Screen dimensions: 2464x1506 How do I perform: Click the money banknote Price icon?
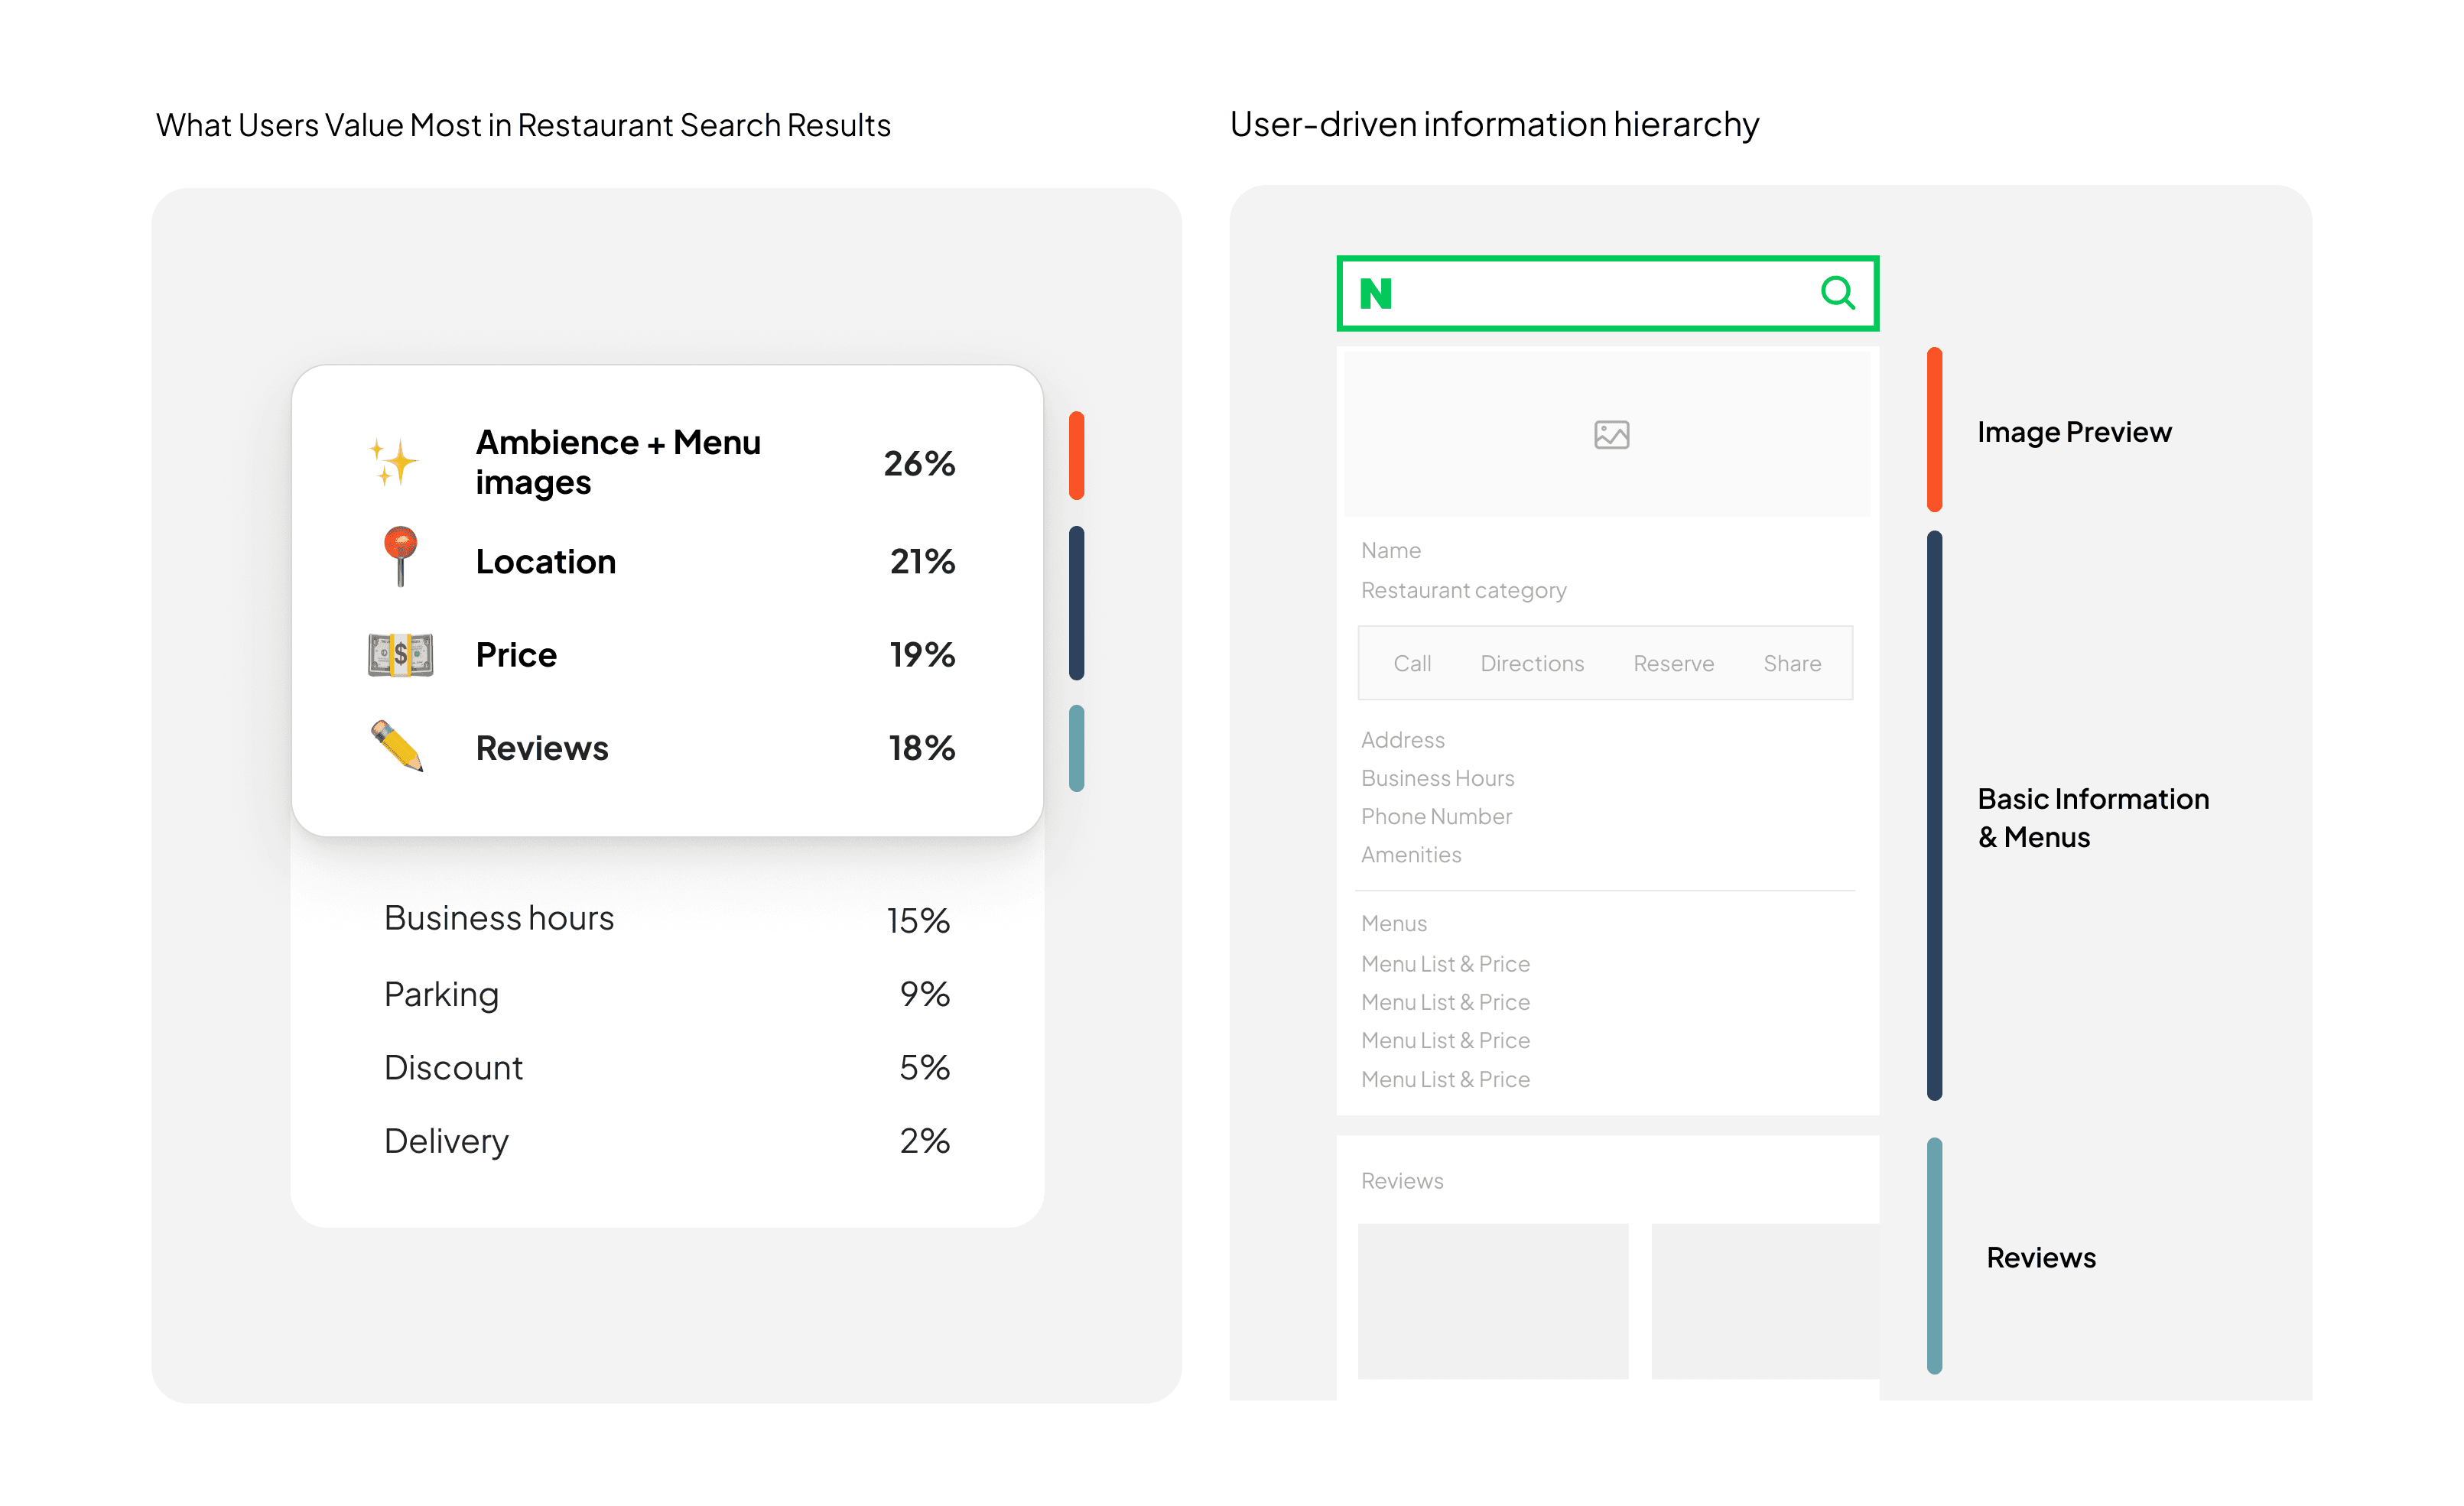pyautogui.click(x=400, y=656)
